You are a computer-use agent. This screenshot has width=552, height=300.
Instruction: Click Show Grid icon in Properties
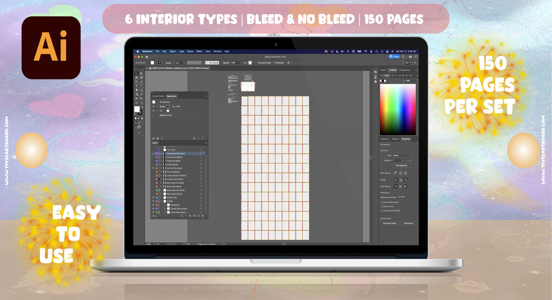coord(400,173)
